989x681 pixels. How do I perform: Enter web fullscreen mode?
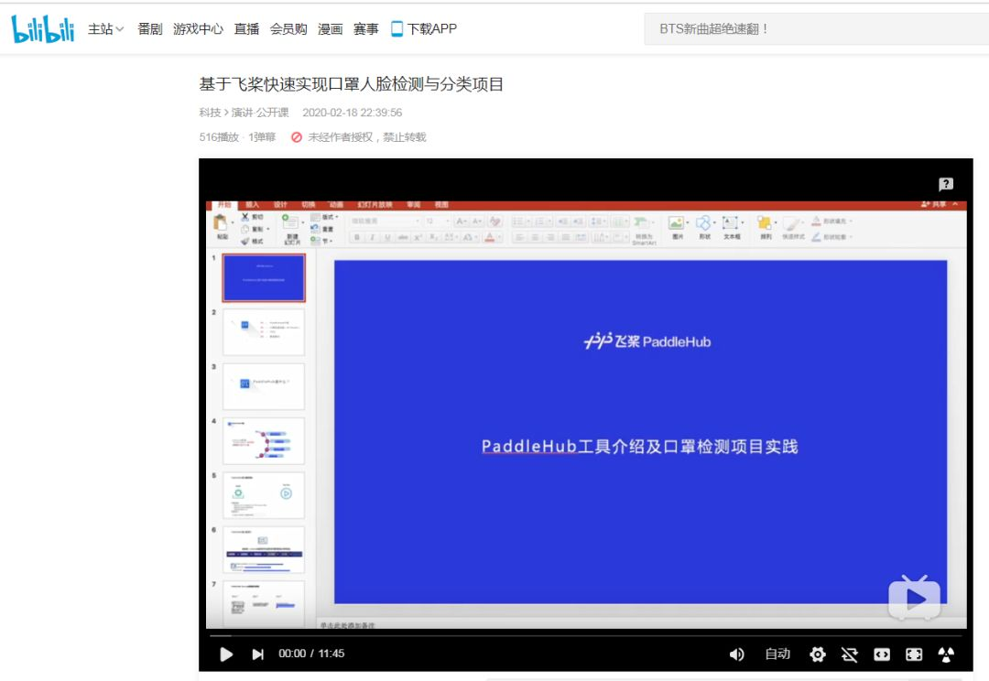pyautogui.click(x=914, y=654)
